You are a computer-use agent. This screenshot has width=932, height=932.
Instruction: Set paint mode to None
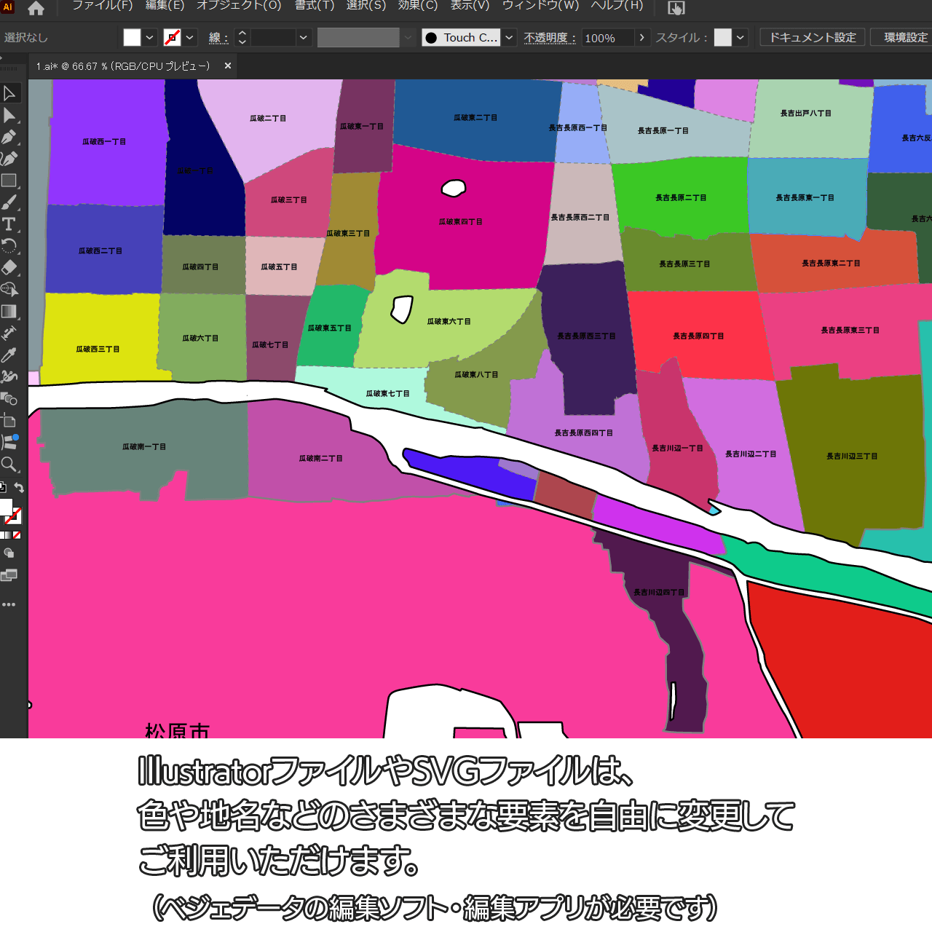coord(17,535)
